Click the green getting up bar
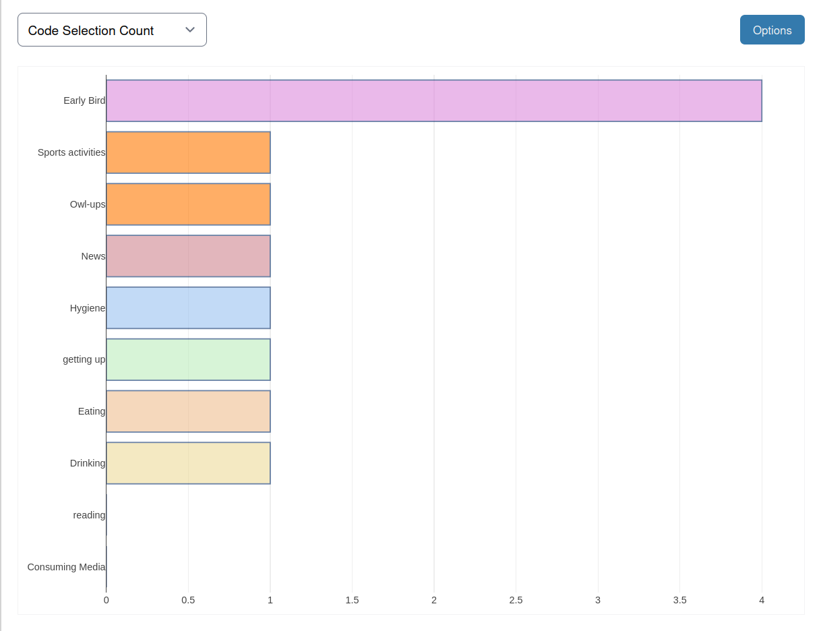This screenshot has height=631, width=821. 188,359
